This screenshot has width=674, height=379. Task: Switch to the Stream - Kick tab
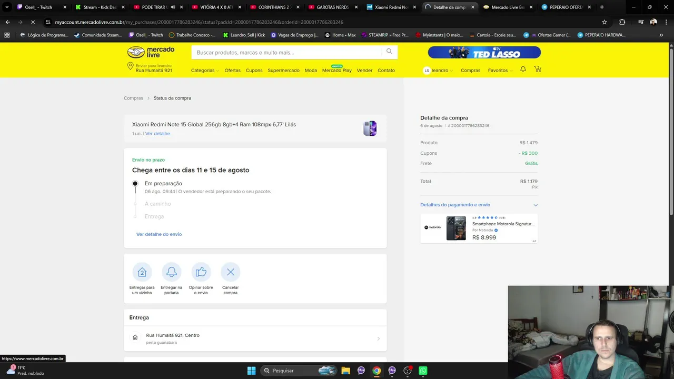coord(100,7)
